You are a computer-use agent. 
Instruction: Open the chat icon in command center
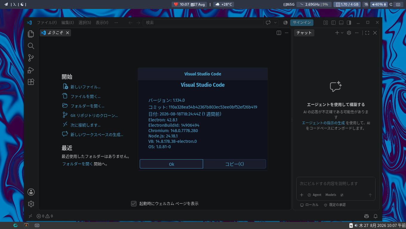[x=268, y=23]
